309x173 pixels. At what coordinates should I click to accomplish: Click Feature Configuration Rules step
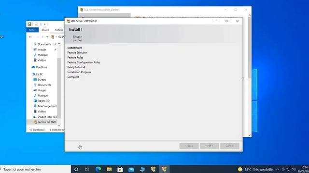click(84, 62)
